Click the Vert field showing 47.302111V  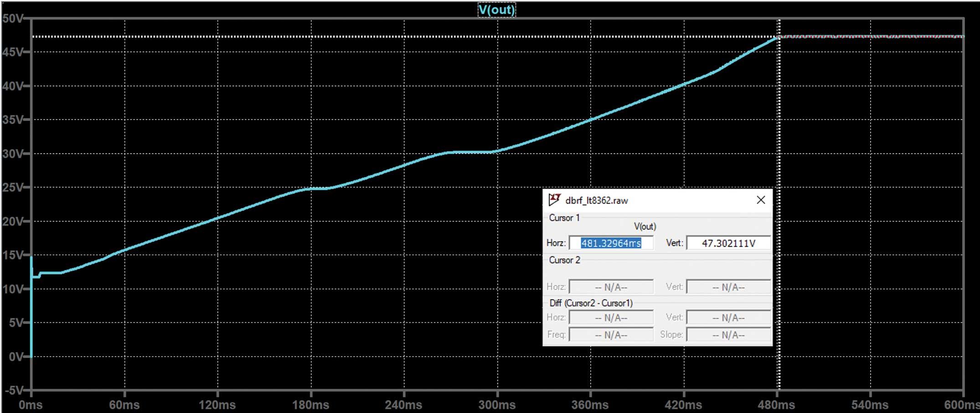[727, 243]
